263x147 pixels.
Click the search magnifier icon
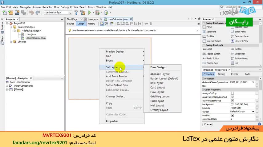tap(222, 7)
